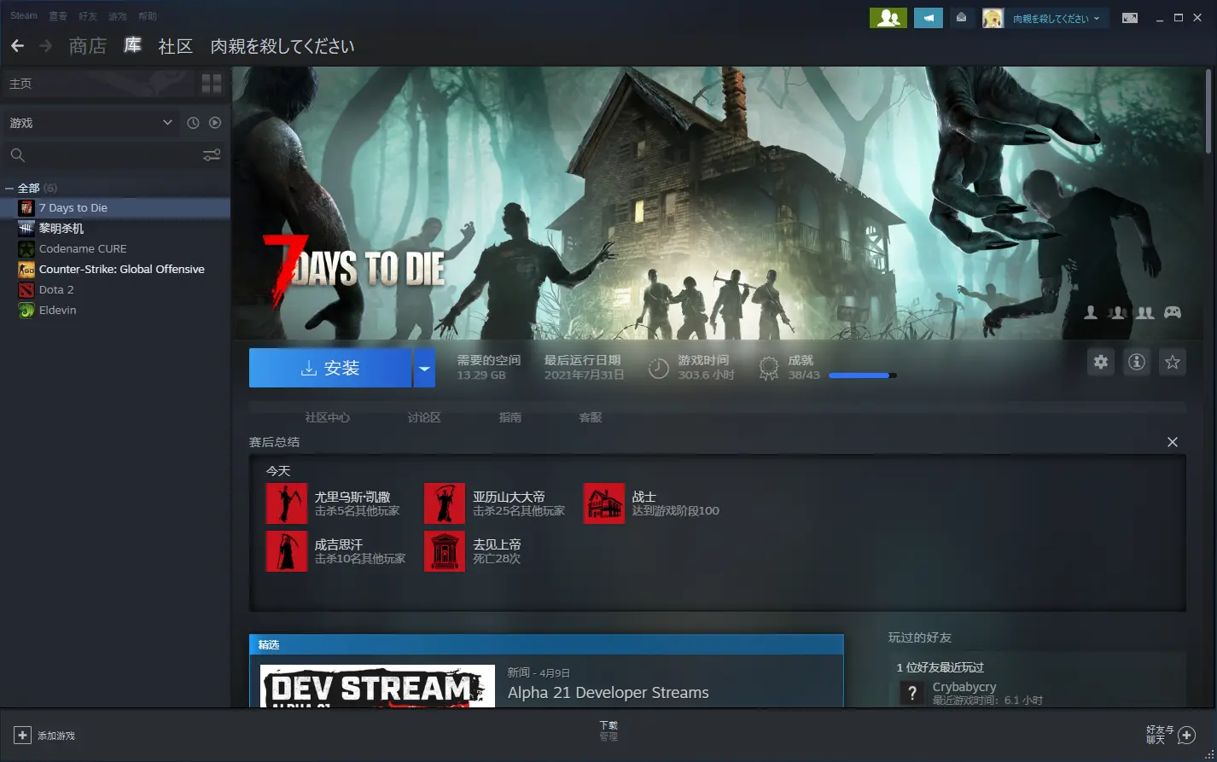Open the 客服 support link
1217x762 pixels.
pyautogui.click(x=591, y=417)
